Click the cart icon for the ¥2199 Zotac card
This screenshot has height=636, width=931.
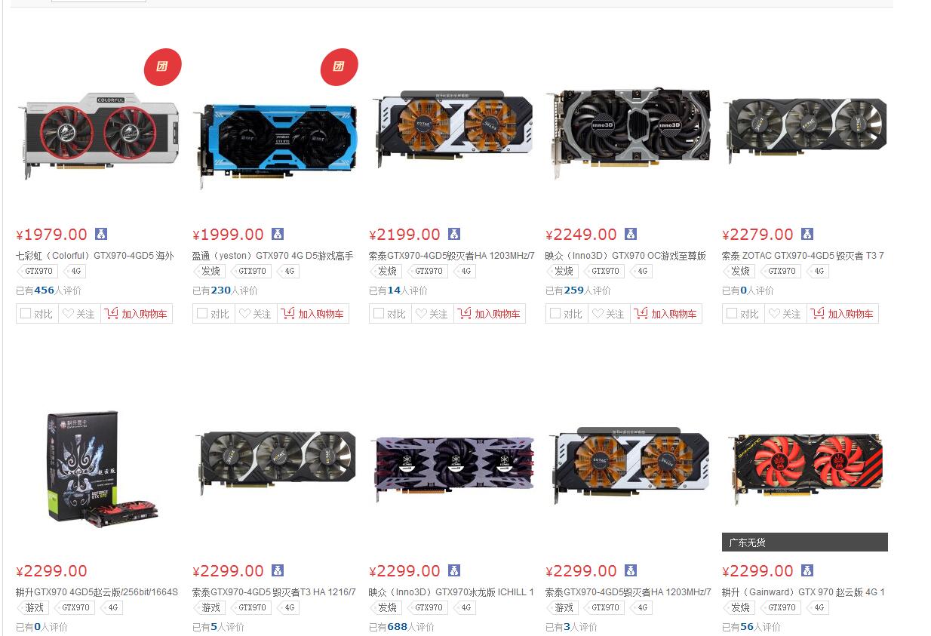tap(465, 313)
